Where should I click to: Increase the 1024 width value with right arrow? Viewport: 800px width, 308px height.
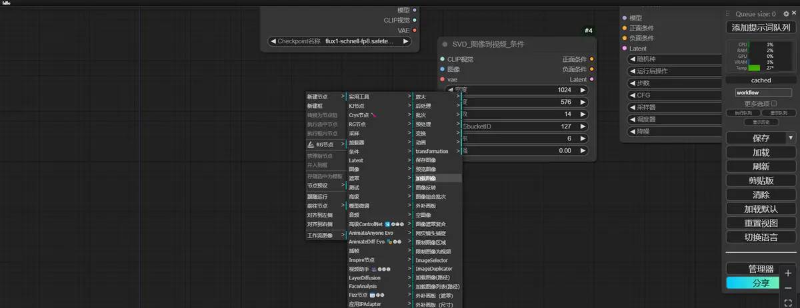582,90
